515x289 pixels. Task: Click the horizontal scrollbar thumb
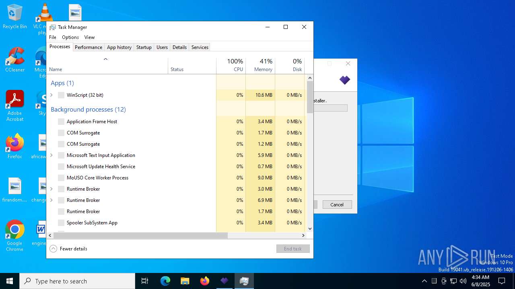140,236
